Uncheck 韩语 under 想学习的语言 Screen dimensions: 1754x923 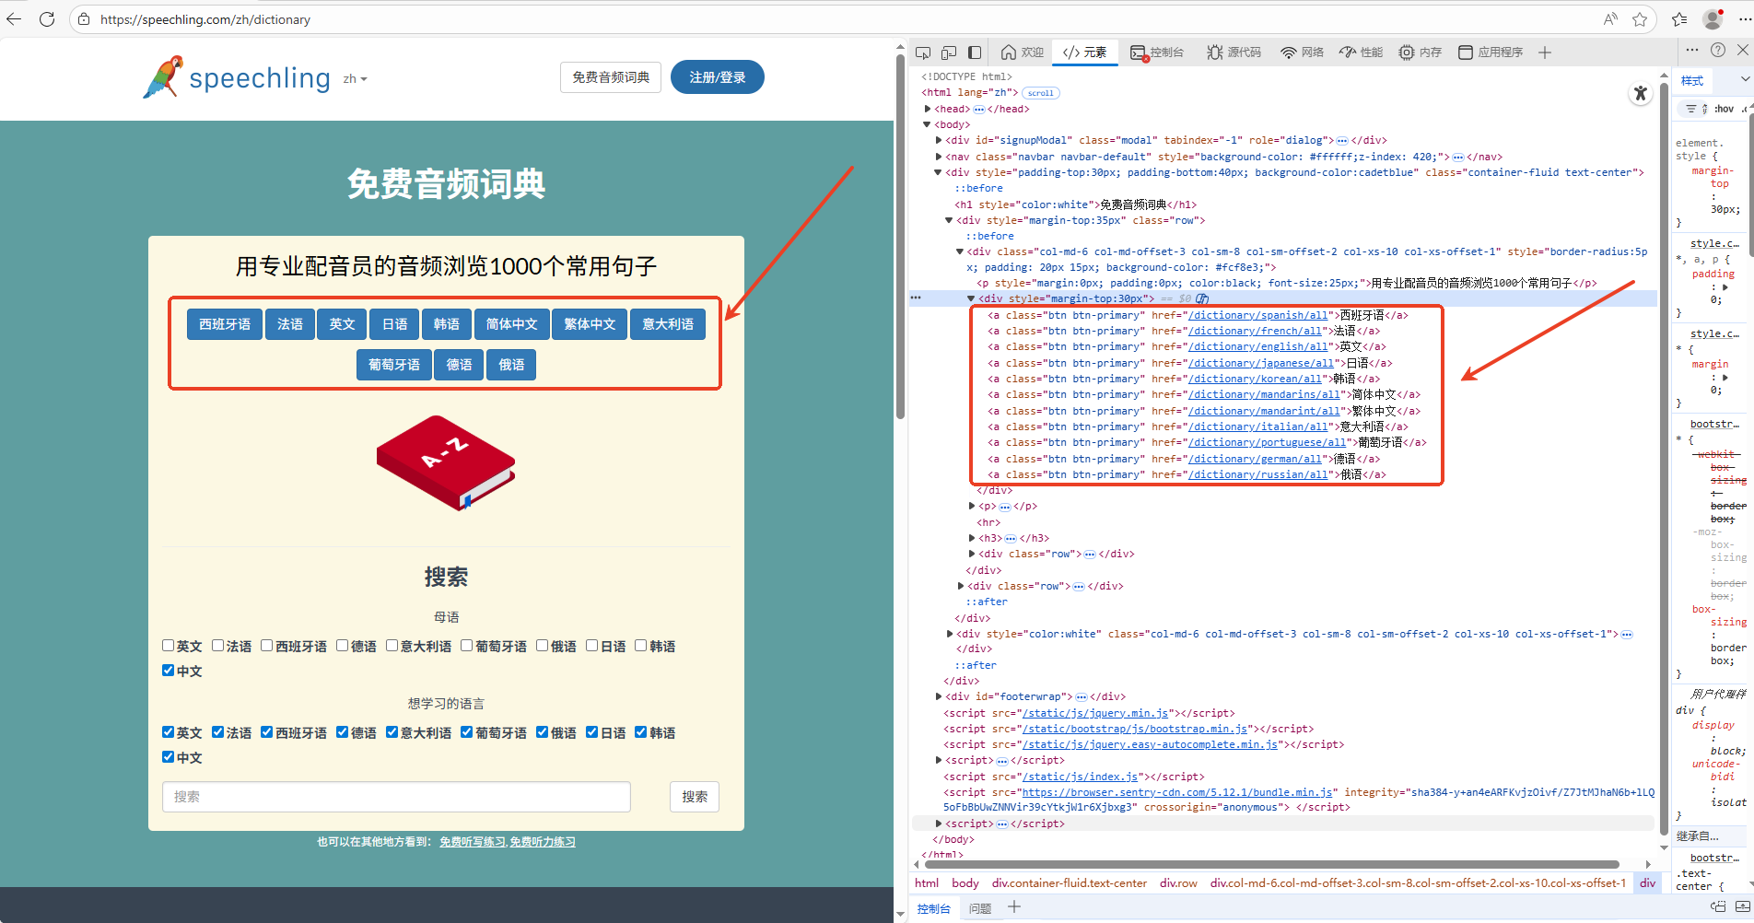(x=640, y=732)
